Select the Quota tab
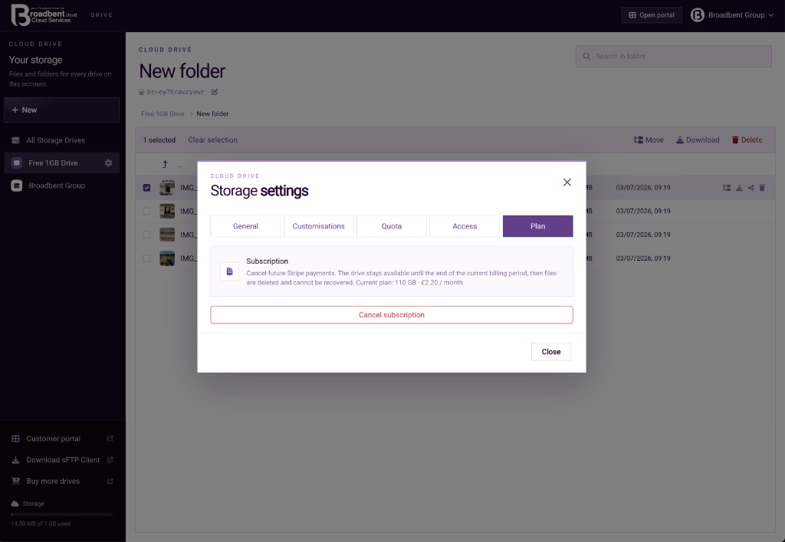The image size is (785, 542). pyautogui.click(x=392, y=226)
